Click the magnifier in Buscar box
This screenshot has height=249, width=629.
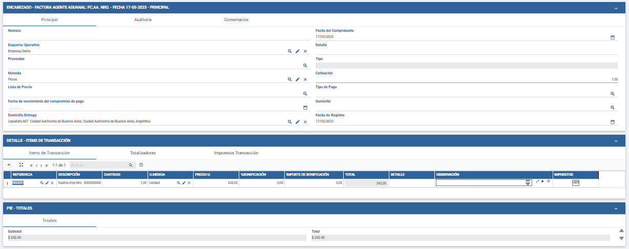point(131,165)
